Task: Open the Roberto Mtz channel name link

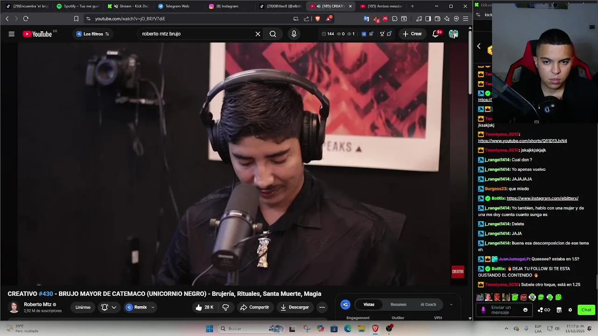Action: pos(37,304)
